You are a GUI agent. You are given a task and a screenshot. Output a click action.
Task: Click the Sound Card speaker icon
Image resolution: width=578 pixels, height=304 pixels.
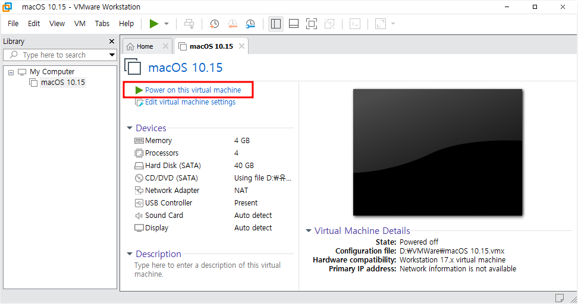click(x=139, y=216)
